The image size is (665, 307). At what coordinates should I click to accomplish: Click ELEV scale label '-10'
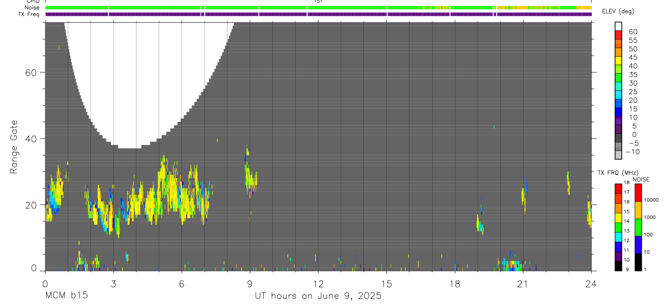(x=631, y=152)
